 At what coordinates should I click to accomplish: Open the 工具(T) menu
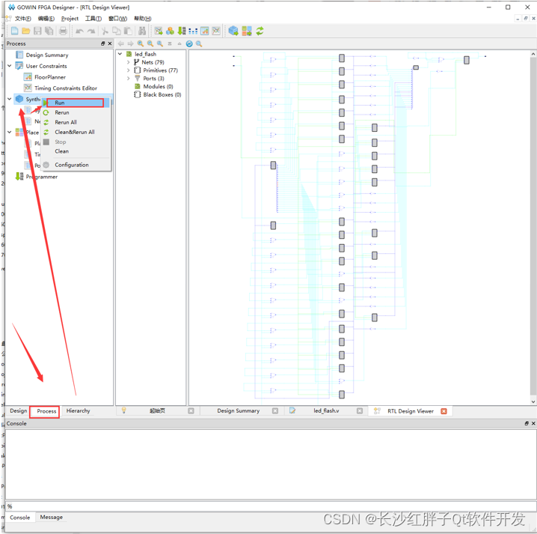pos(93,19)
